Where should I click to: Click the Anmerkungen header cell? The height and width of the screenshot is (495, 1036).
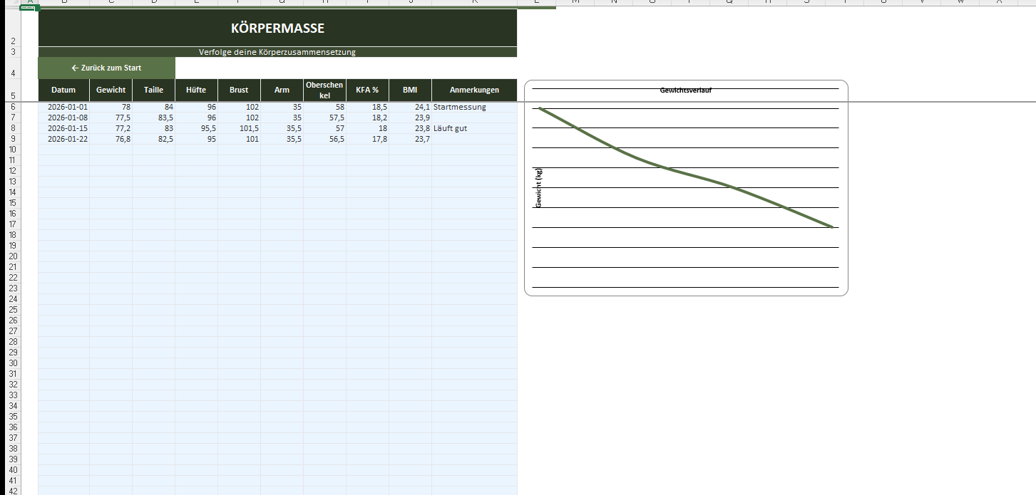pos(474,90)
